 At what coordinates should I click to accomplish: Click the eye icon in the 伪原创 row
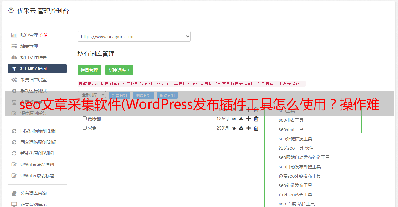pyautogui.click(x=234, y=119)
